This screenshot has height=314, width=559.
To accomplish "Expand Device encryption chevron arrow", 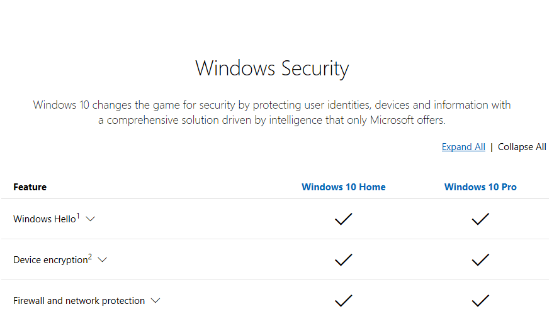I will (103, 260).
